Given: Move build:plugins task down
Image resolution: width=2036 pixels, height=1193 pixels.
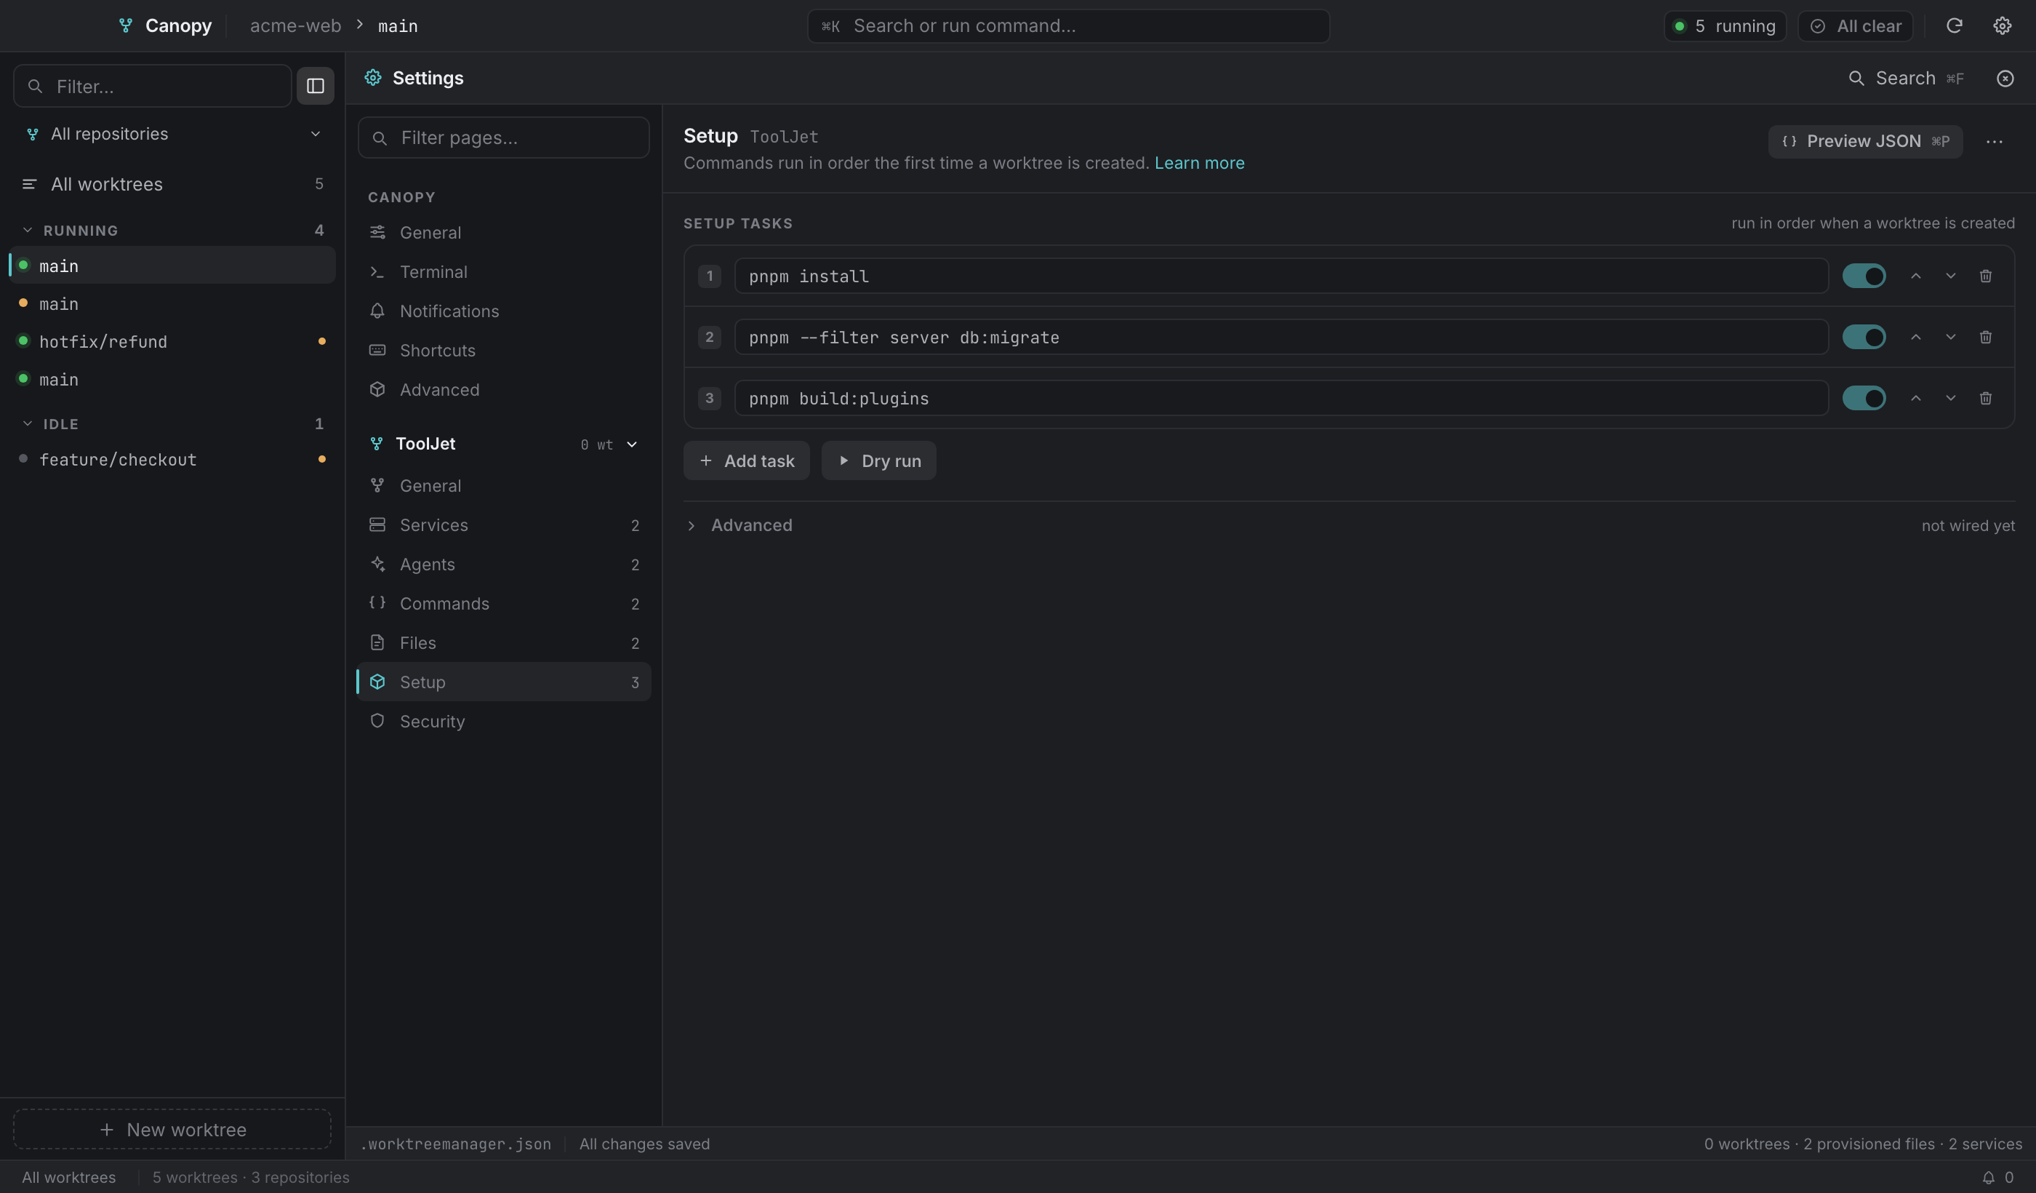Looking at the screenshot, I should click(1950, 399).
